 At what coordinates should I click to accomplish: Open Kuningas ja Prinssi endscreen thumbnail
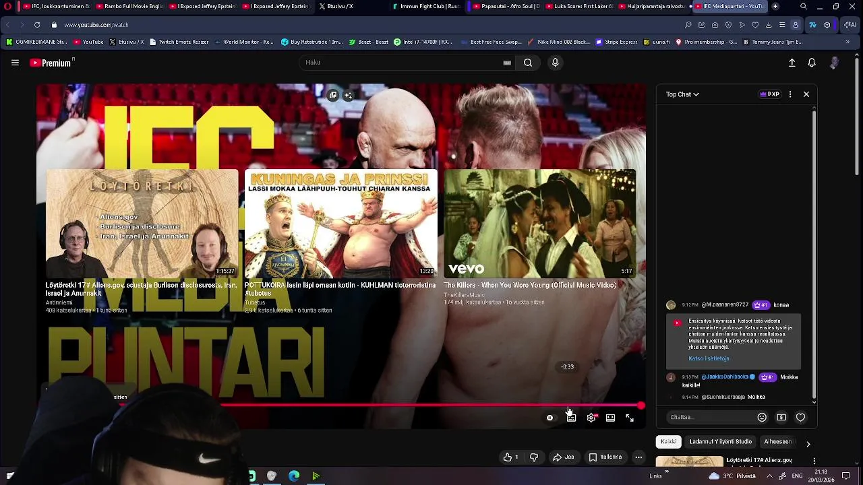pyautogui.click(x=340, y=224)
